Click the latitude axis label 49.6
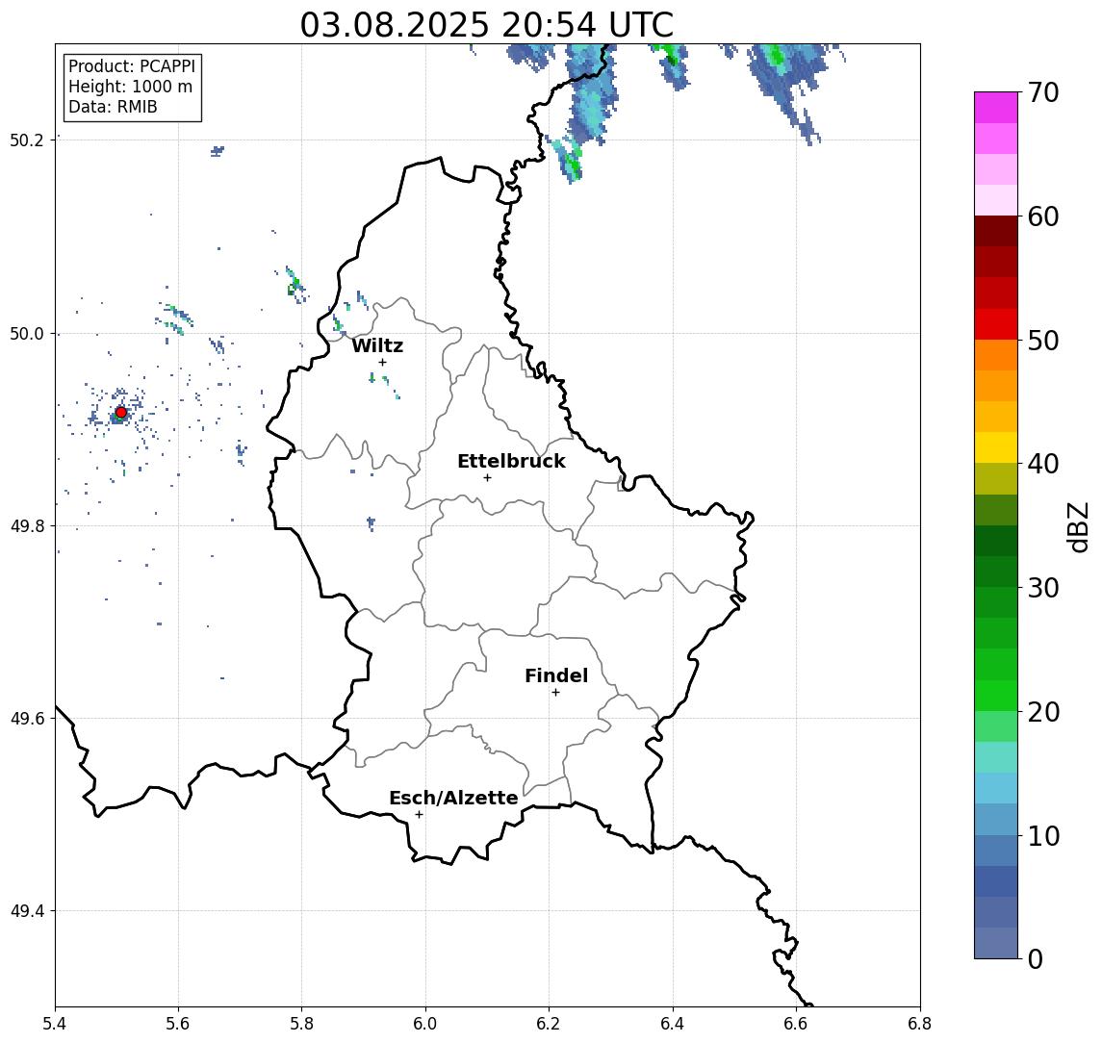Viewport: 1102px width, 1043px height. (27, 719)
